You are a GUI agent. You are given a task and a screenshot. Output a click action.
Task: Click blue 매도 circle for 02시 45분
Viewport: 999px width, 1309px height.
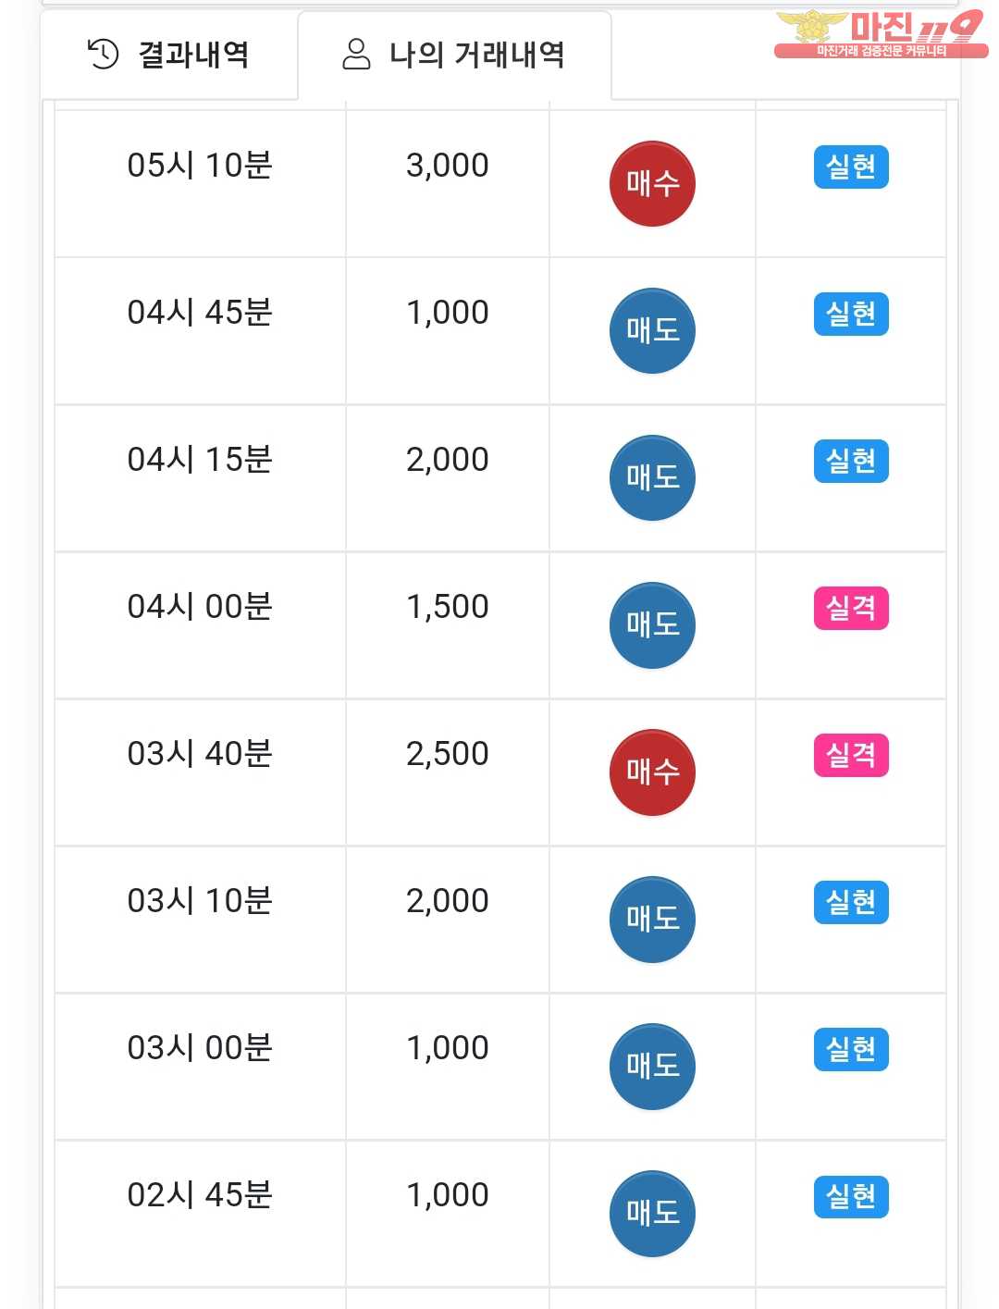pos(652,1213)
